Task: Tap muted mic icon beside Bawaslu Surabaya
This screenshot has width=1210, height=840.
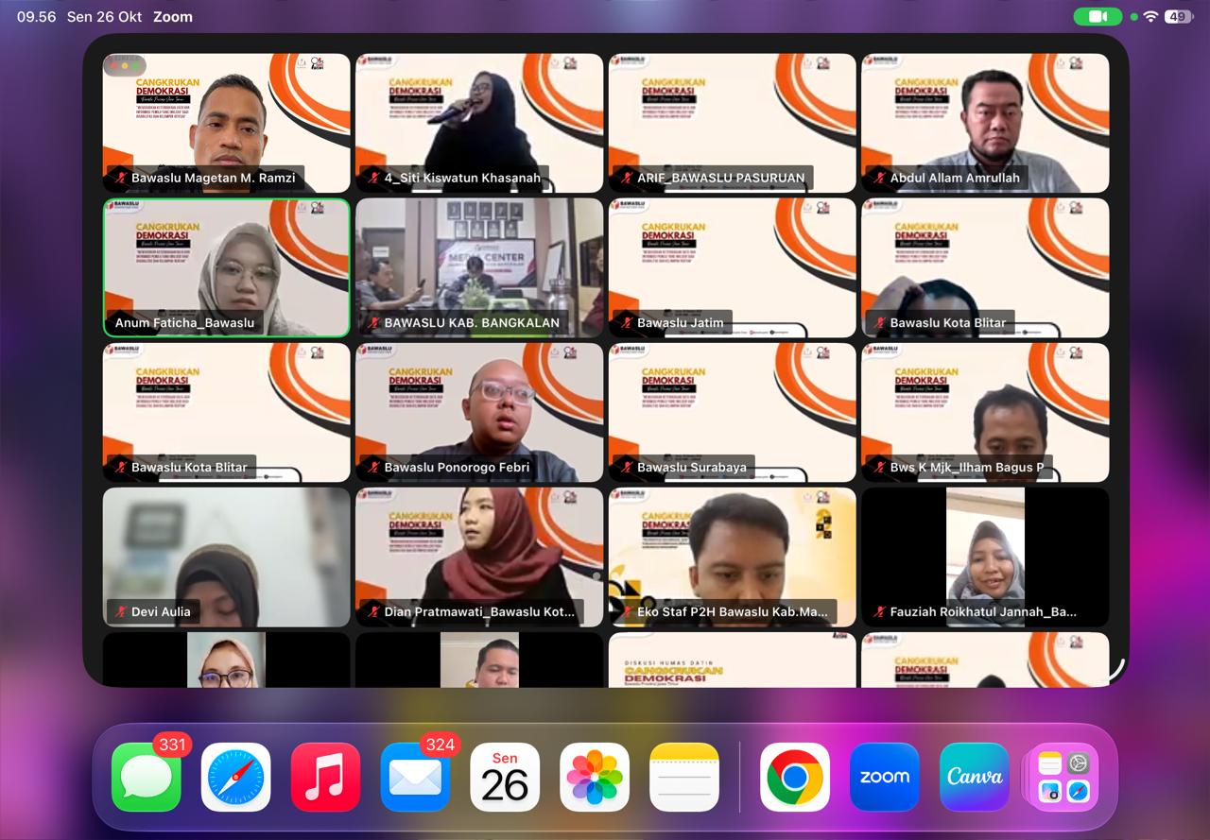Action: point(626,467)
